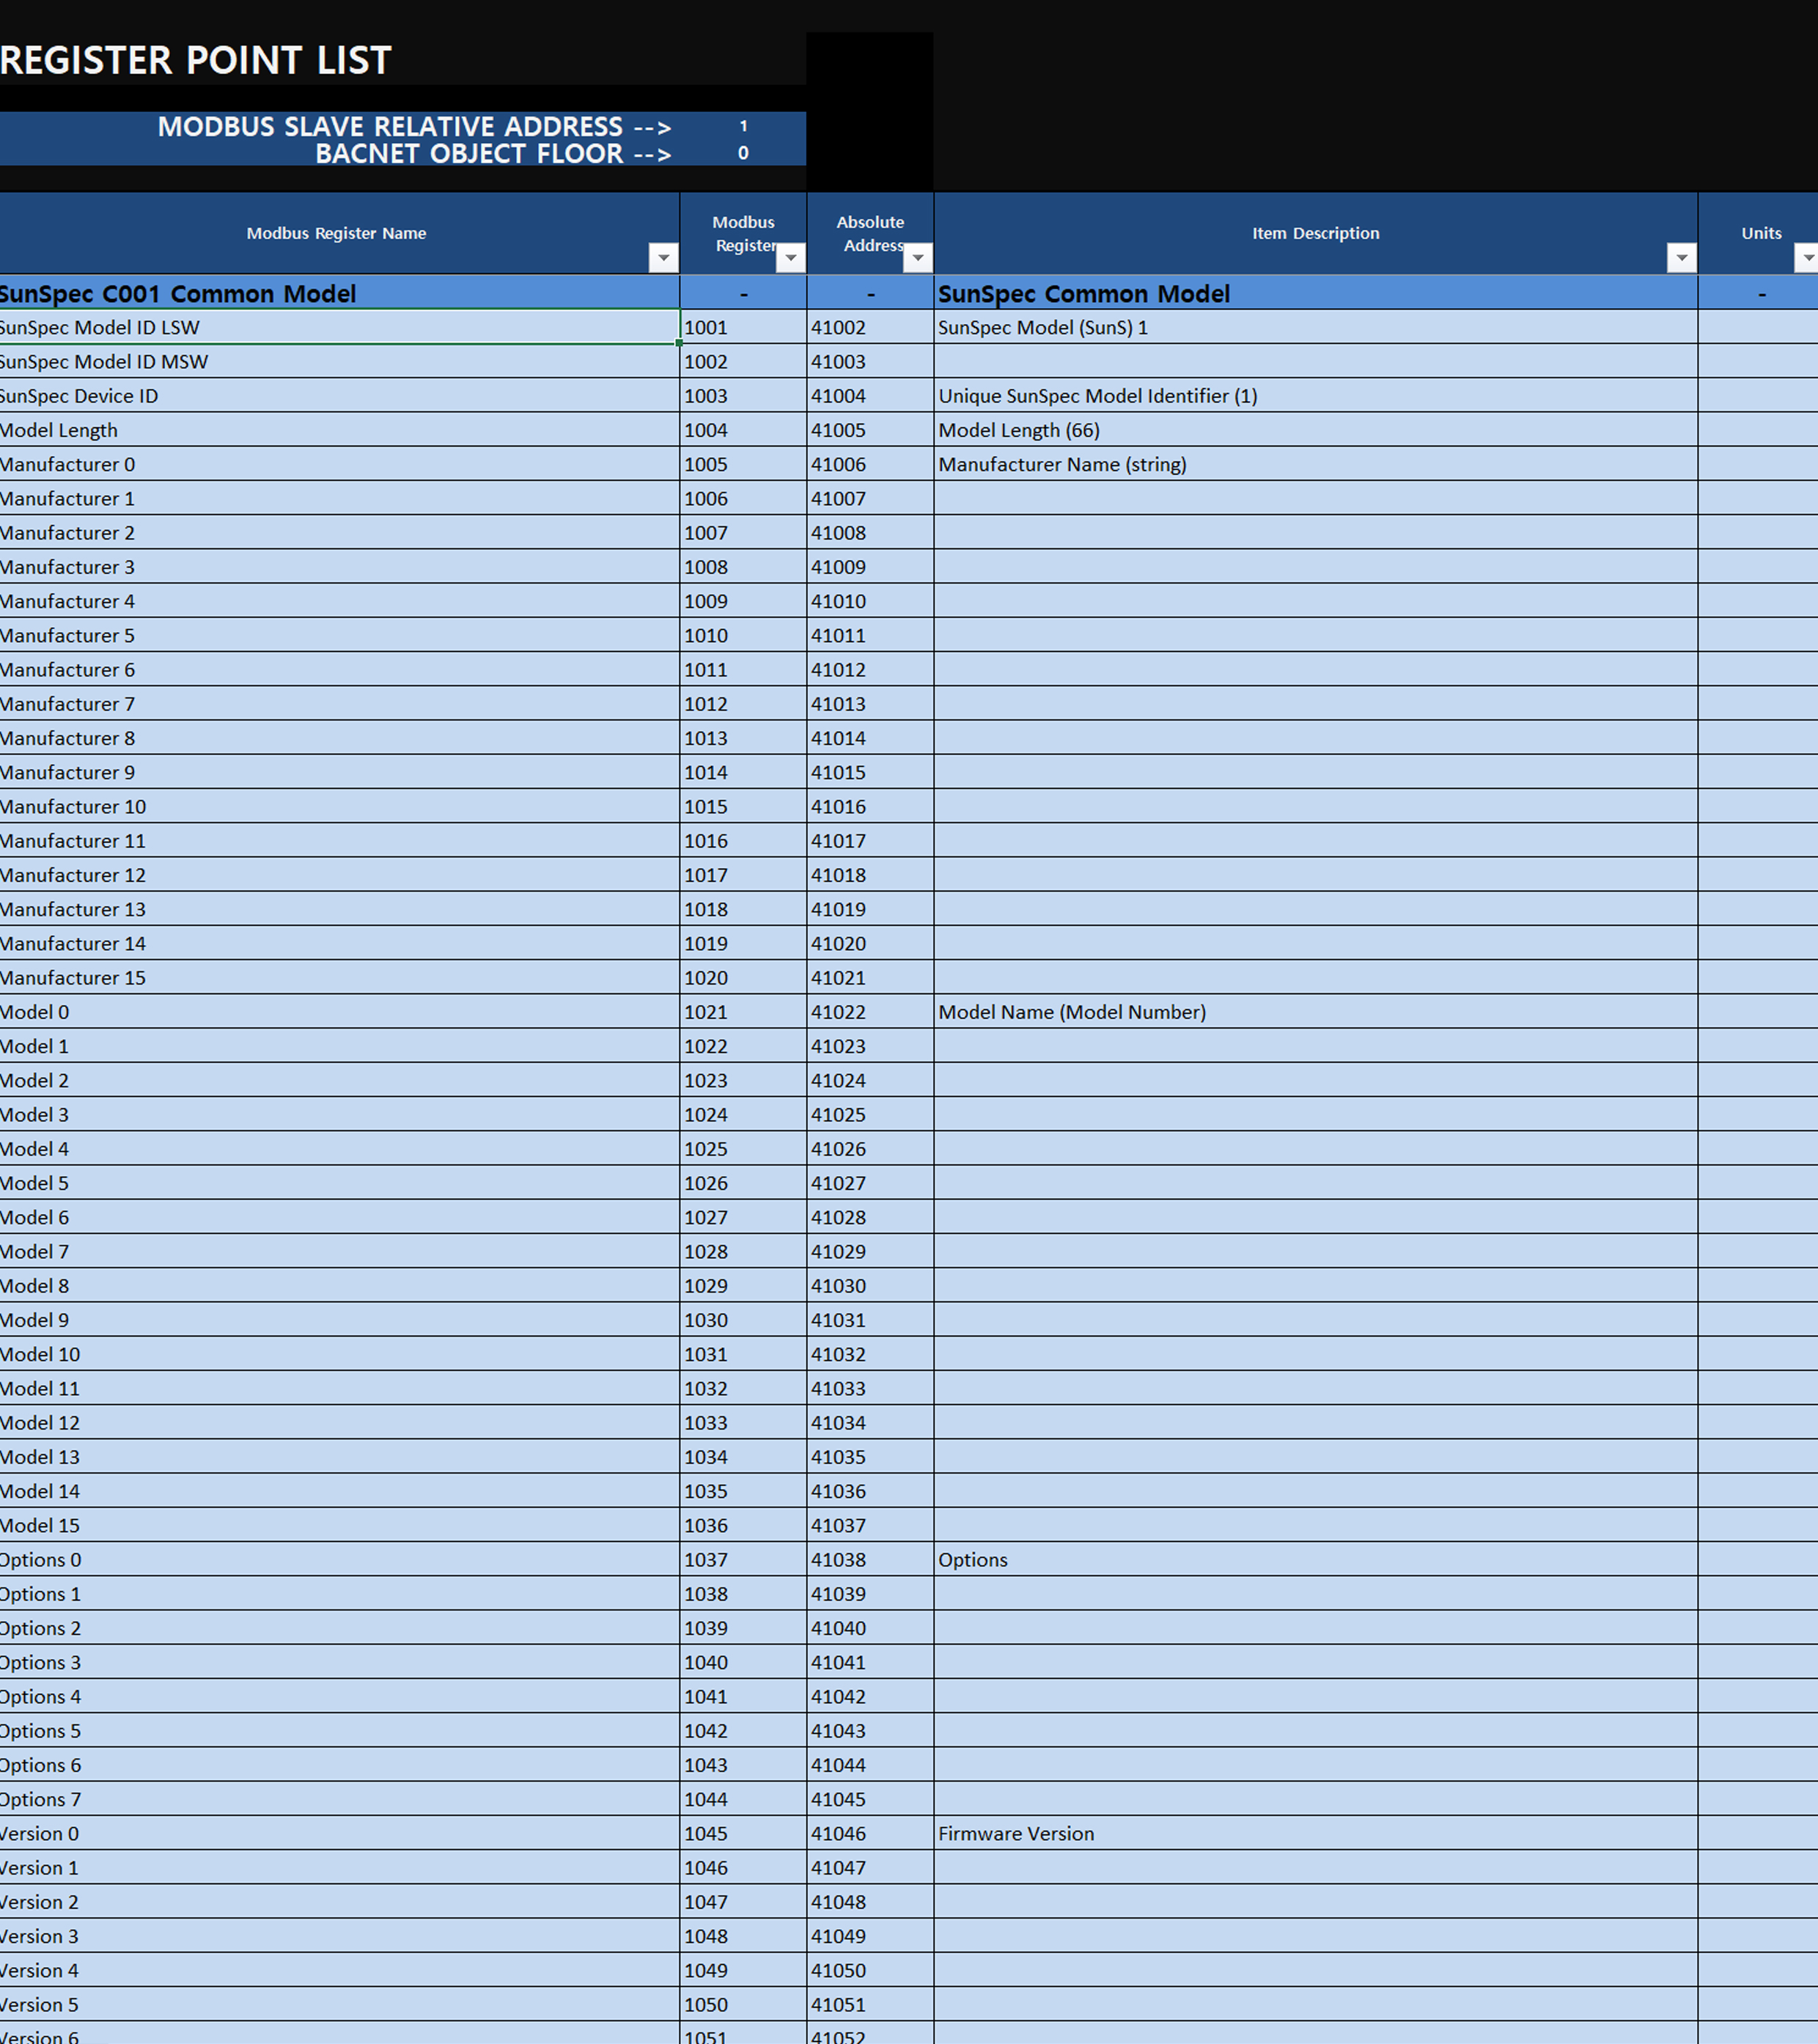Click the 'Manufacturer 7' cell
Viewport: 1818px width, 2044px height.
[x=339, y=704]
